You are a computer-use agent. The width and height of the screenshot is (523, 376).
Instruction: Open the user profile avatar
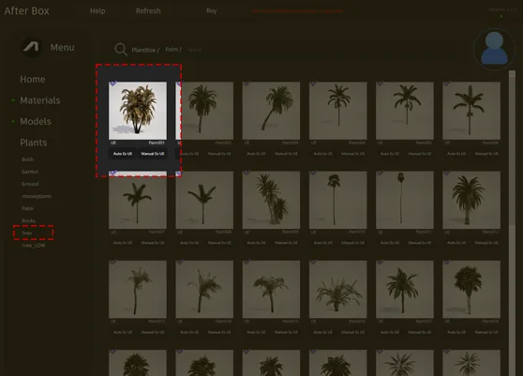tap(494, 49)
